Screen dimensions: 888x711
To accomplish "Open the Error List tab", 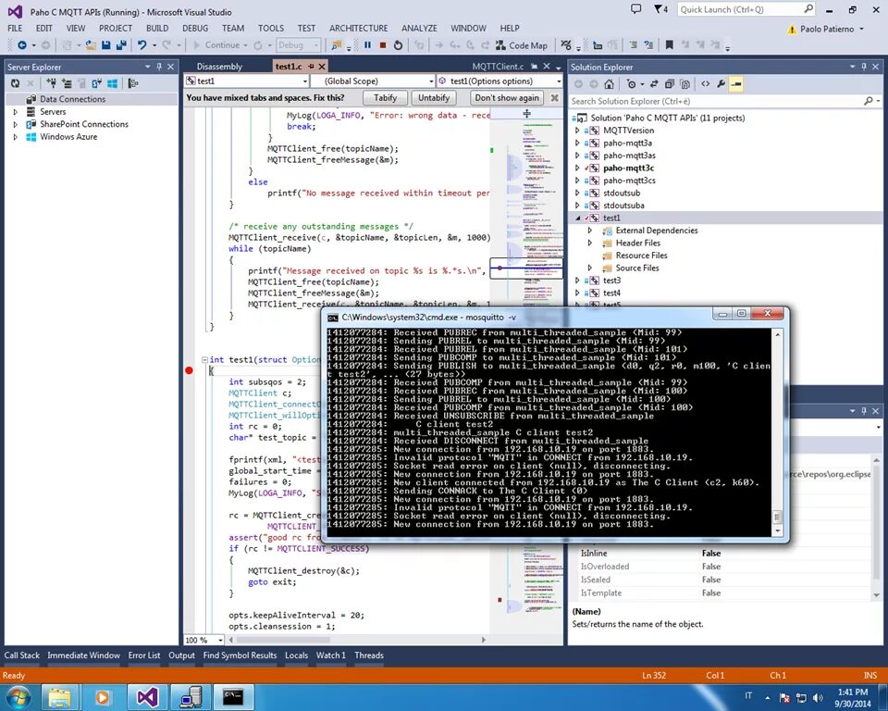I will [144, 655].
